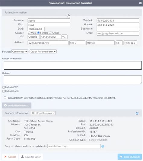Click the city field Halifax
The height and width of the screenshot is (161, 143).
(x=100, y=43)
